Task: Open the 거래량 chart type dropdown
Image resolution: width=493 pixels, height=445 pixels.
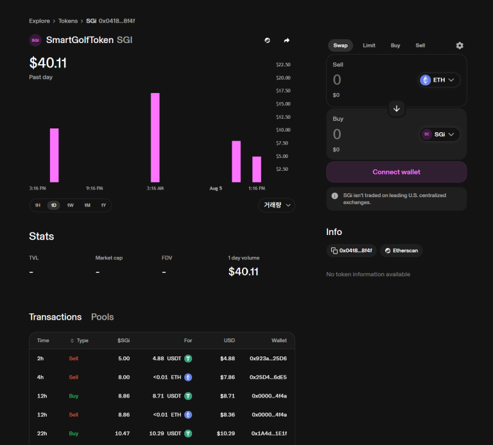Action: point(277,205)
